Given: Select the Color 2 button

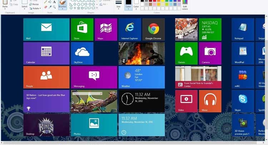Looking at the screenshot, I should click(x=136, y=5).
